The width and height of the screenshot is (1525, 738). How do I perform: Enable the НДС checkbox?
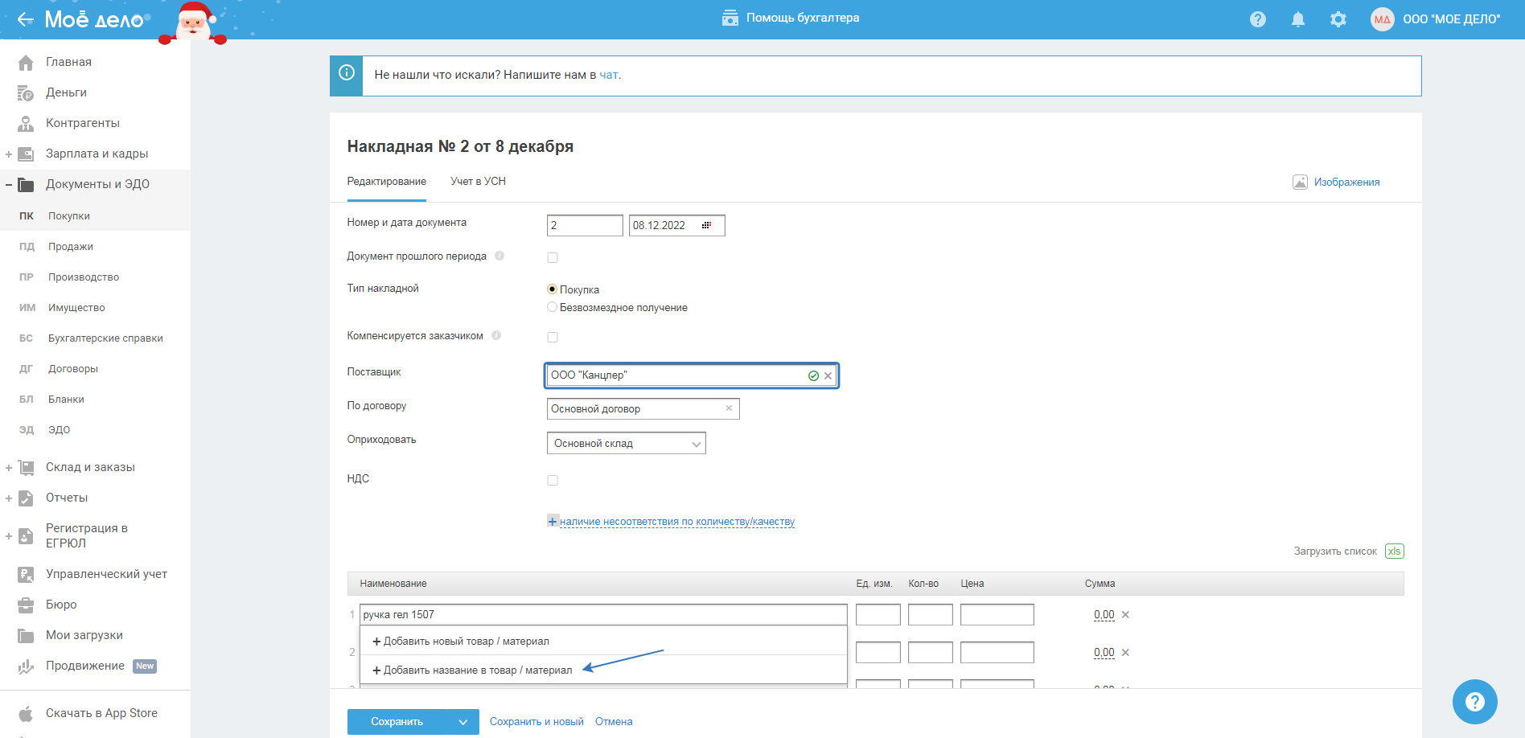pos(553,480)
